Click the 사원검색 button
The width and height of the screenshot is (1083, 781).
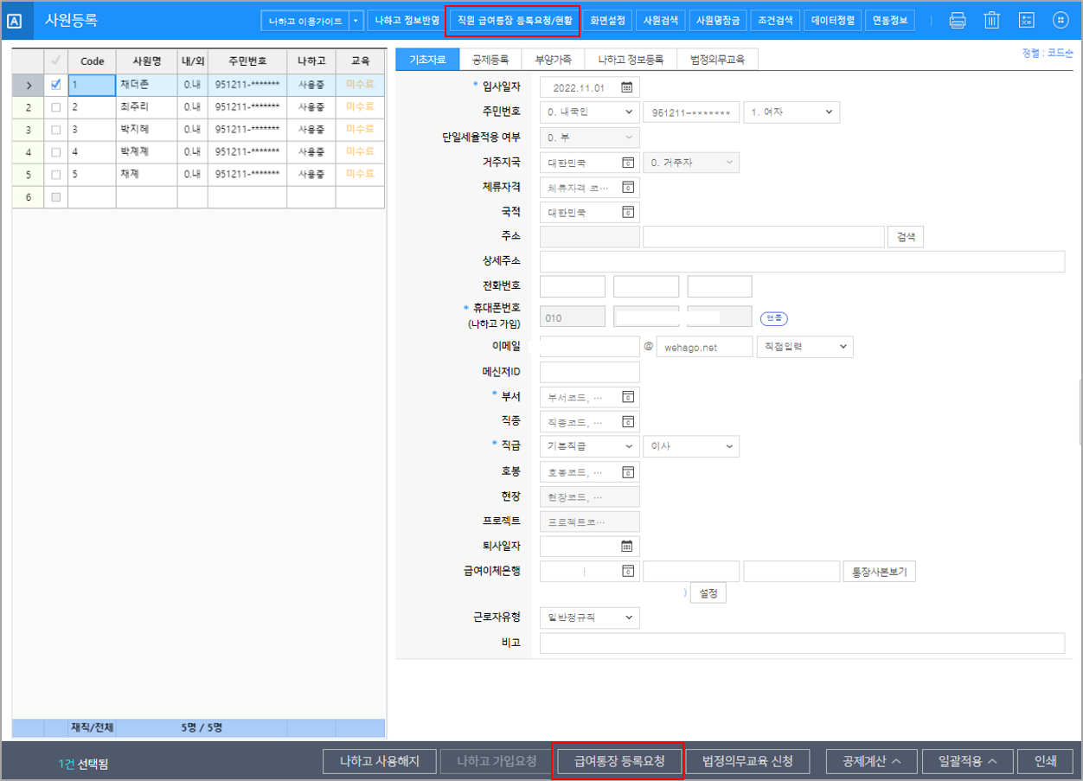[661, 21]
